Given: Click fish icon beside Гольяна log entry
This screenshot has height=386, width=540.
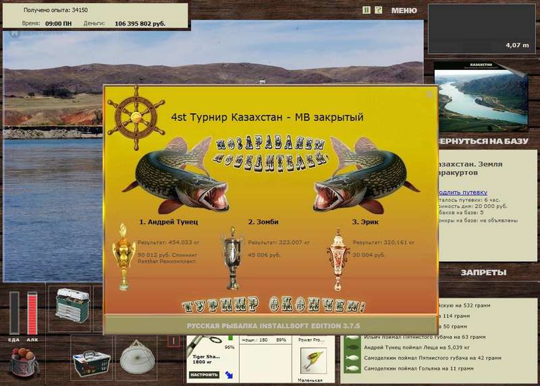Looking at the screenshot, I should click(352, 368).
